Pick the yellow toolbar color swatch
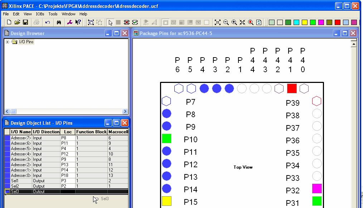This screenshot has height=208, width=363. point(305,22)
